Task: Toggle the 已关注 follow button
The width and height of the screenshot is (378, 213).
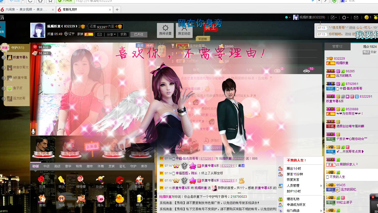Action: tap(139, 34)
